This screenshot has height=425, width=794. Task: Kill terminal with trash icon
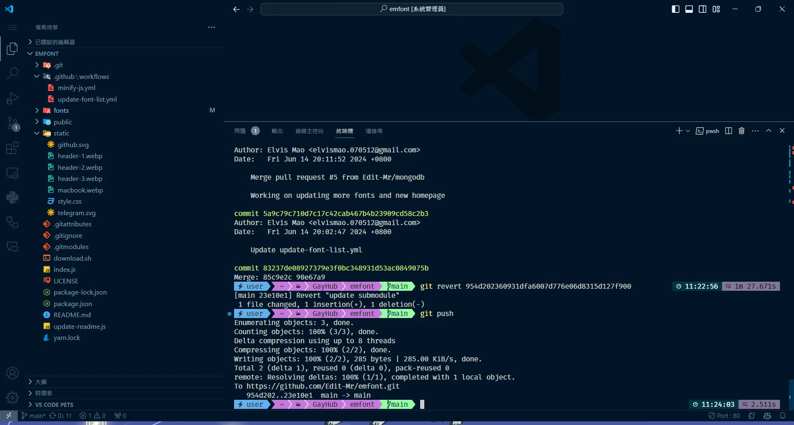click(x=741, y=131)
